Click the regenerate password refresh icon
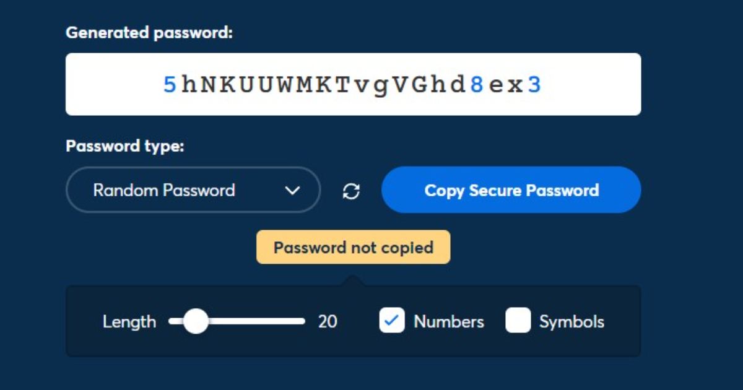 [x=352, y=191]
